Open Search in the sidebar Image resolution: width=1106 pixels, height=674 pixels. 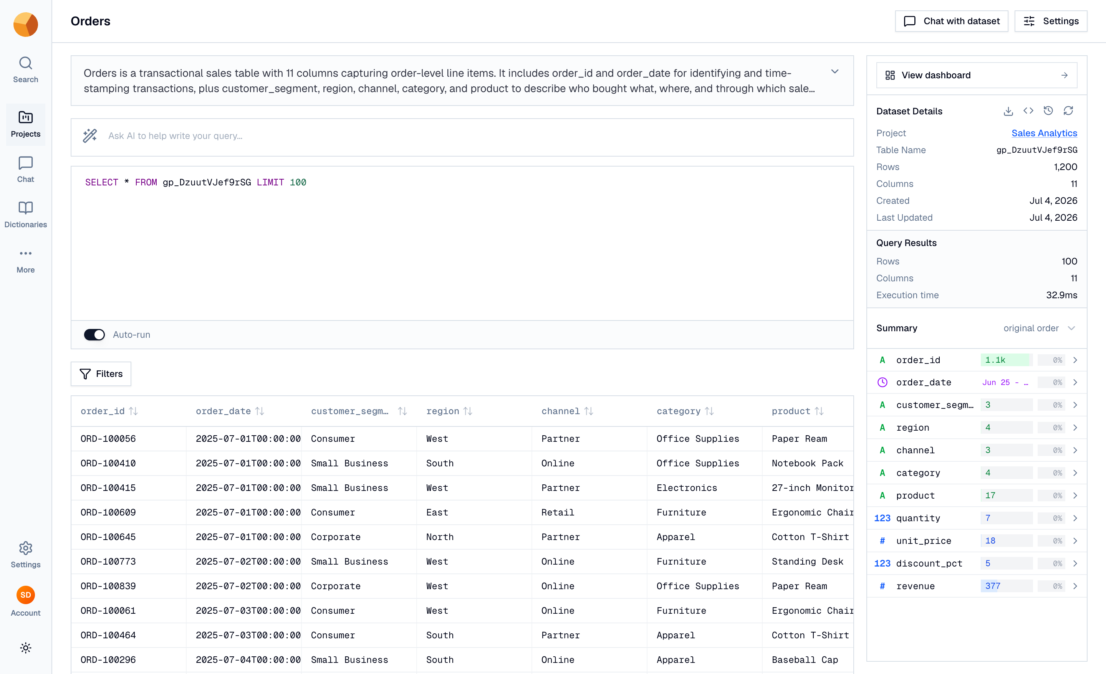click(26, 70)
